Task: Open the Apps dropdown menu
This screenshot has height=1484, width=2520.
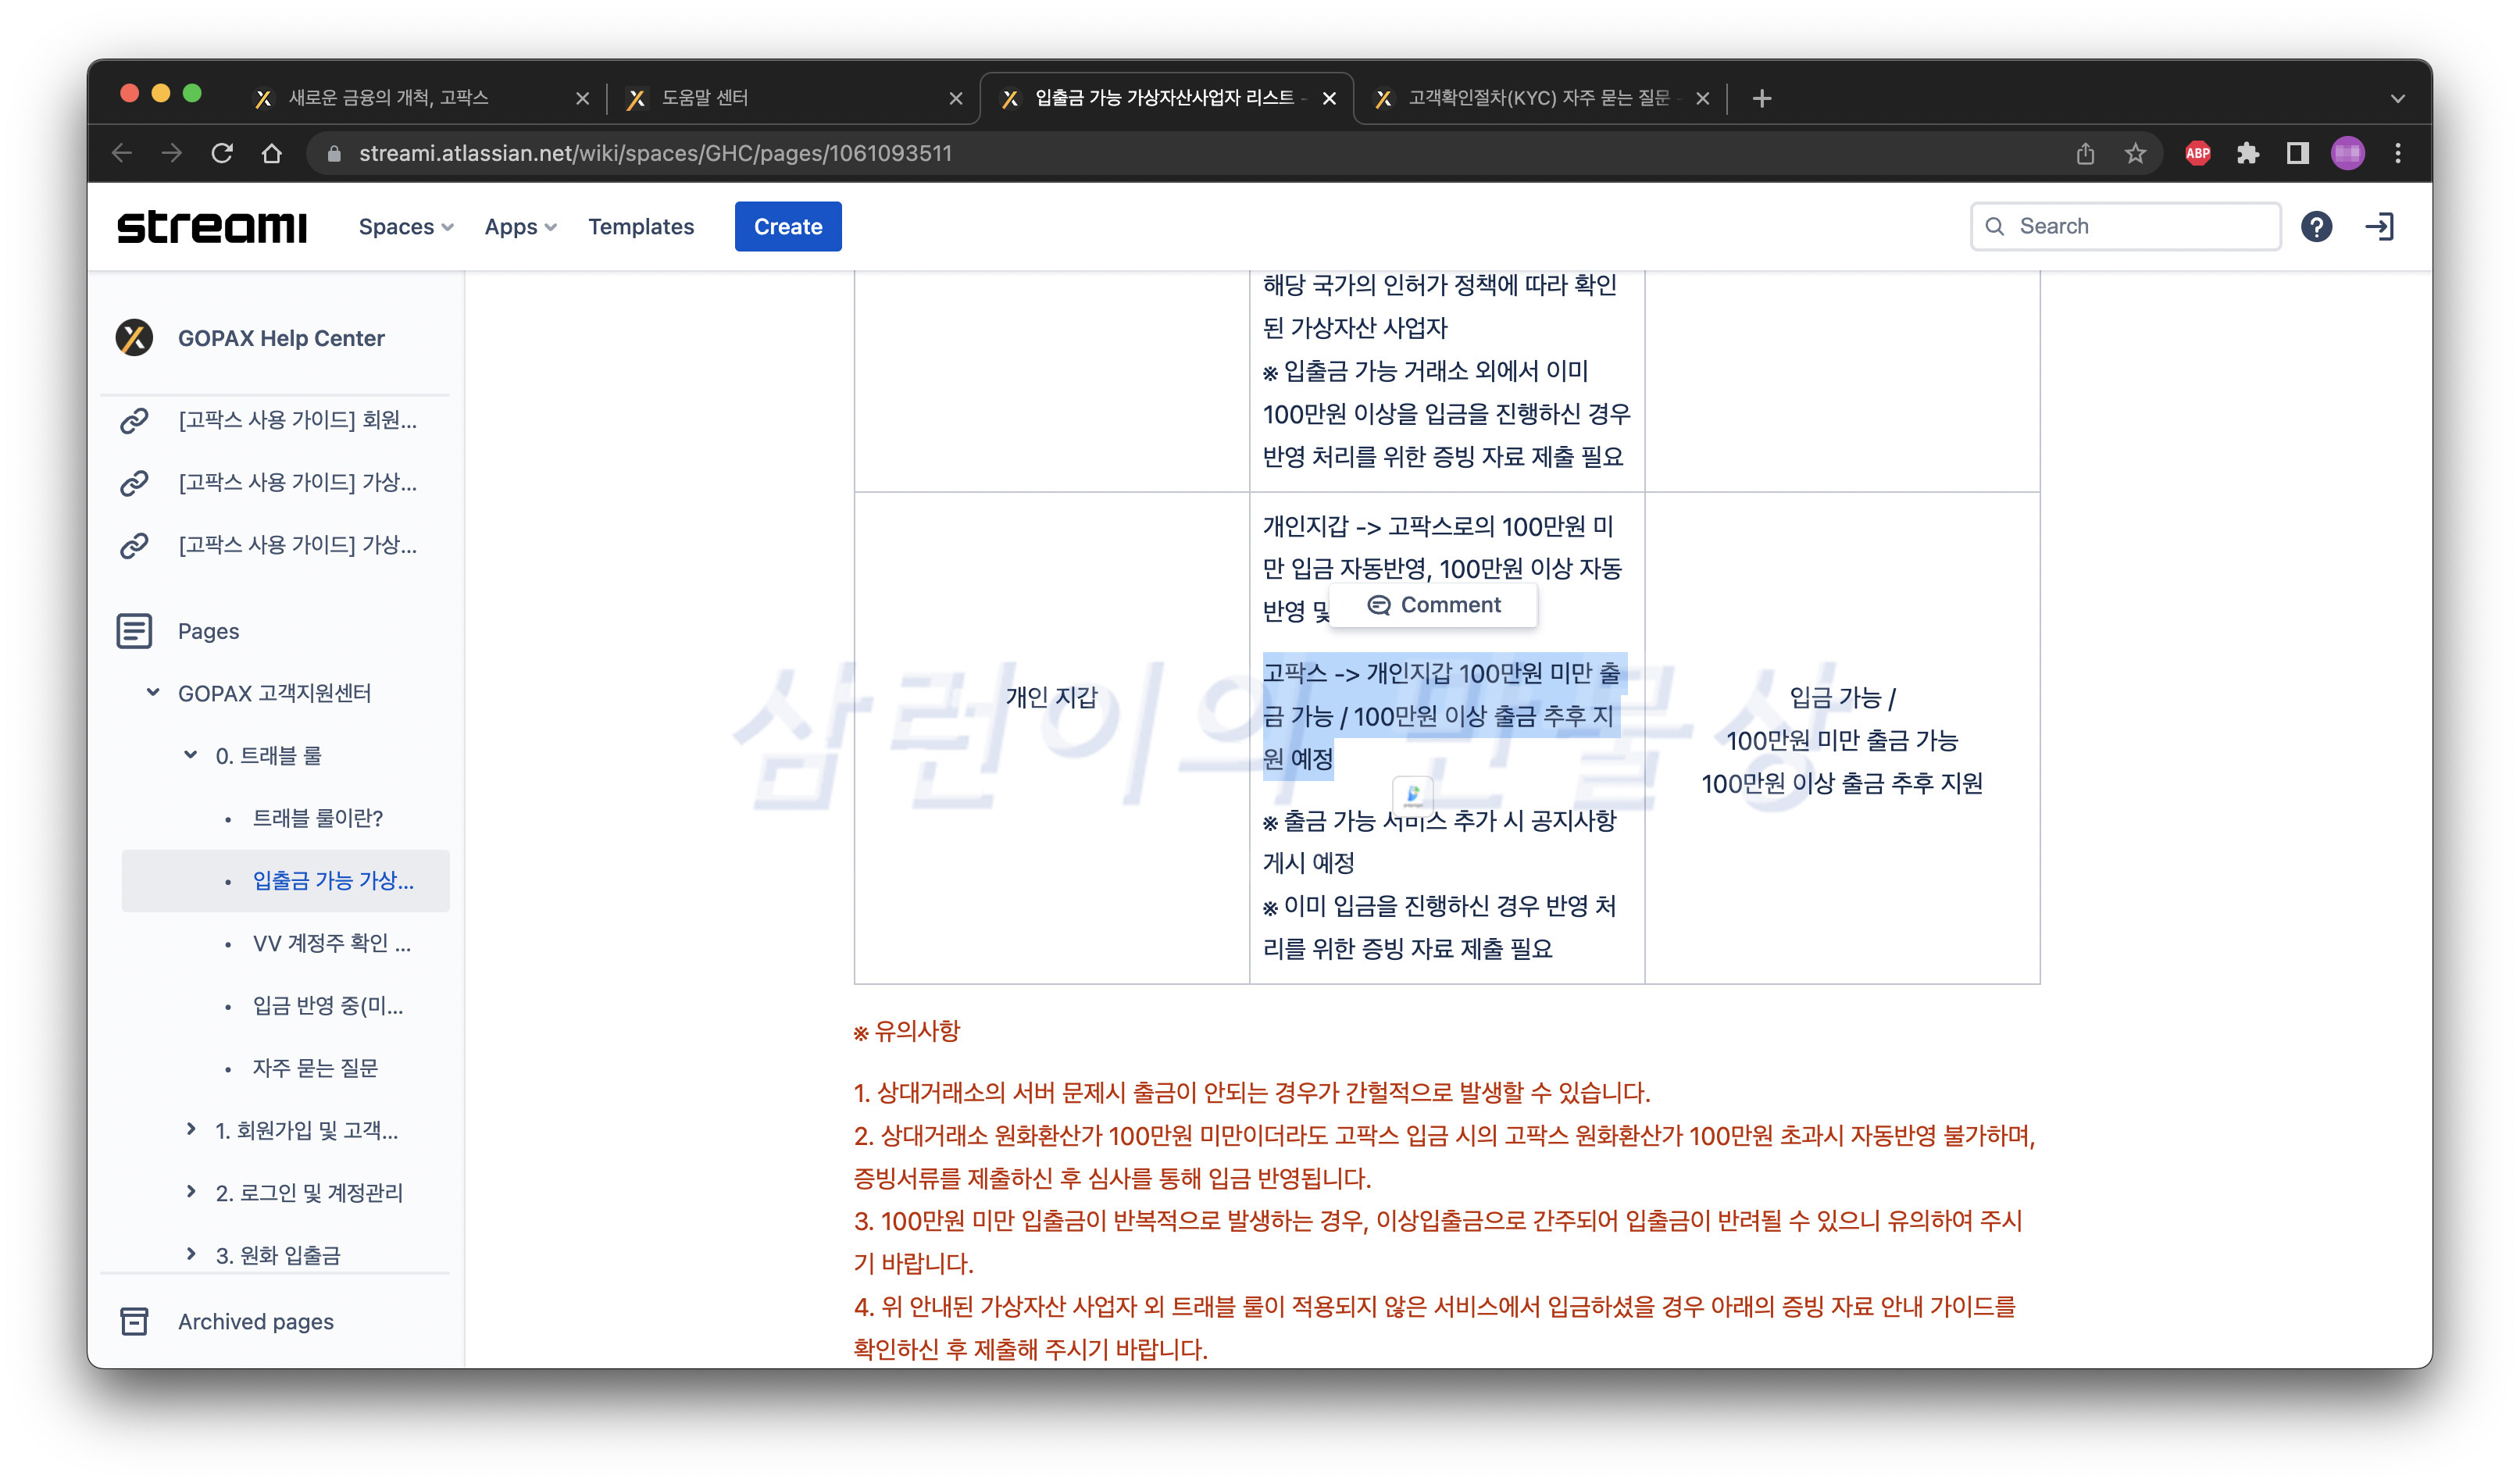Action: click(520, 227)
